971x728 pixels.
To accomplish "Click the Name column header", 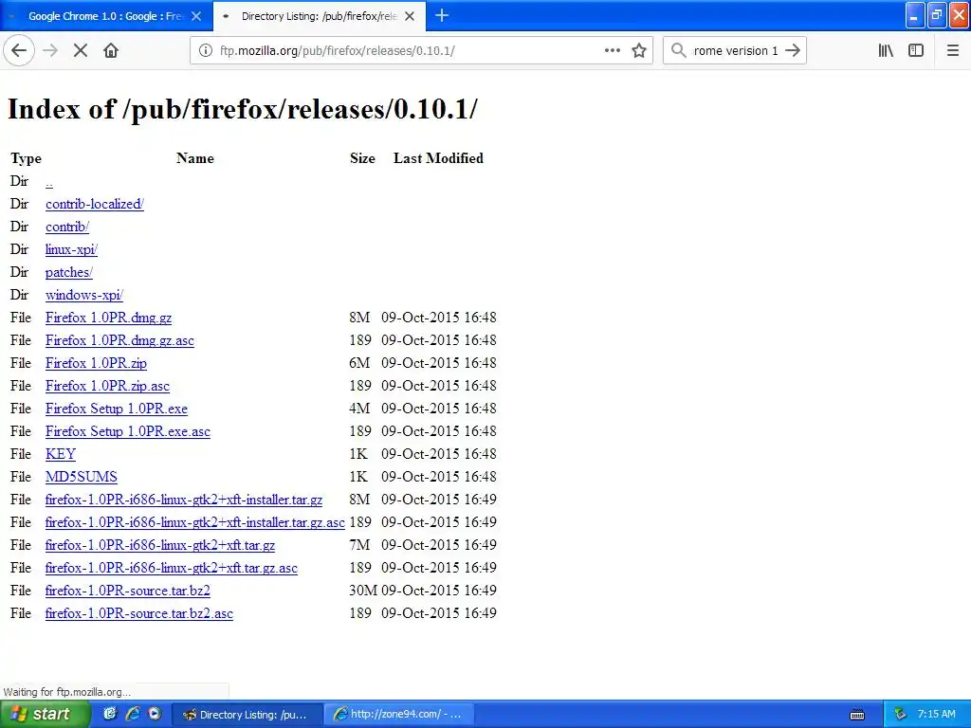I will tap(195, 158).
